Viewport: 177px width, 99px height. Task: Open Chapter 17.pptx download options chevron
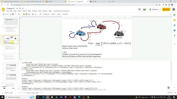pyautogui.click(x=20, y=93)
